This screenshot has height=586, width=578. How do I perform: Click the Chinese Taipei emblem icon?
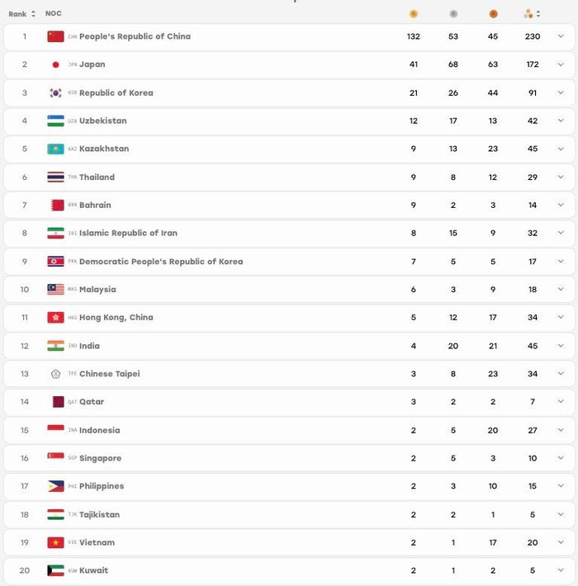[x=55, y=374]
